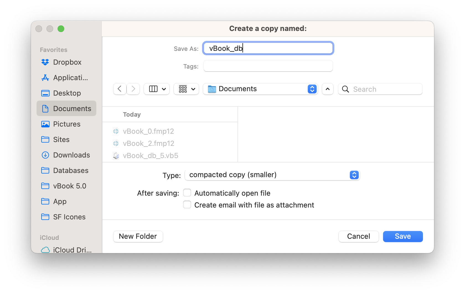
Task: Collapse the dialog with the chevron button
Action: tap(327, 89)
